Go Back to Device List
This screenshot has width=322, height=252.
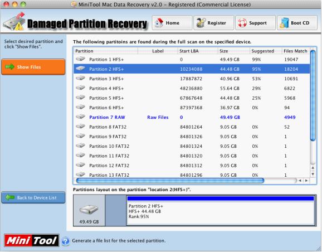(33, 197)
